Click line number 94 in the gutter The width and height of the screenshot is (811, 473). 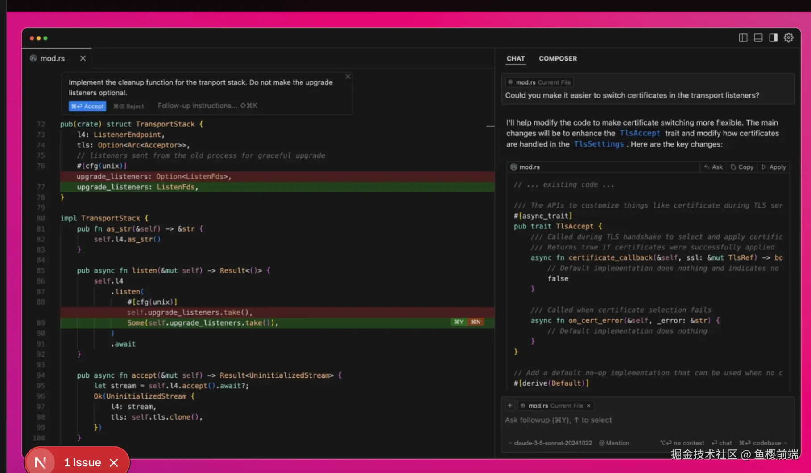(41, 375)
